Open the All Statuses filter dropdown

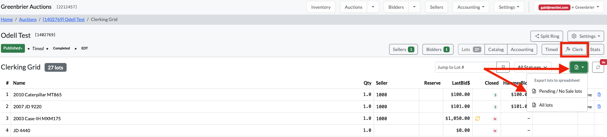click(x=533, y=67)
